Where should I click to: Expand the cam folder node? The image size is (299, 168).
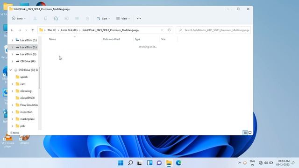tap(13, 84)
